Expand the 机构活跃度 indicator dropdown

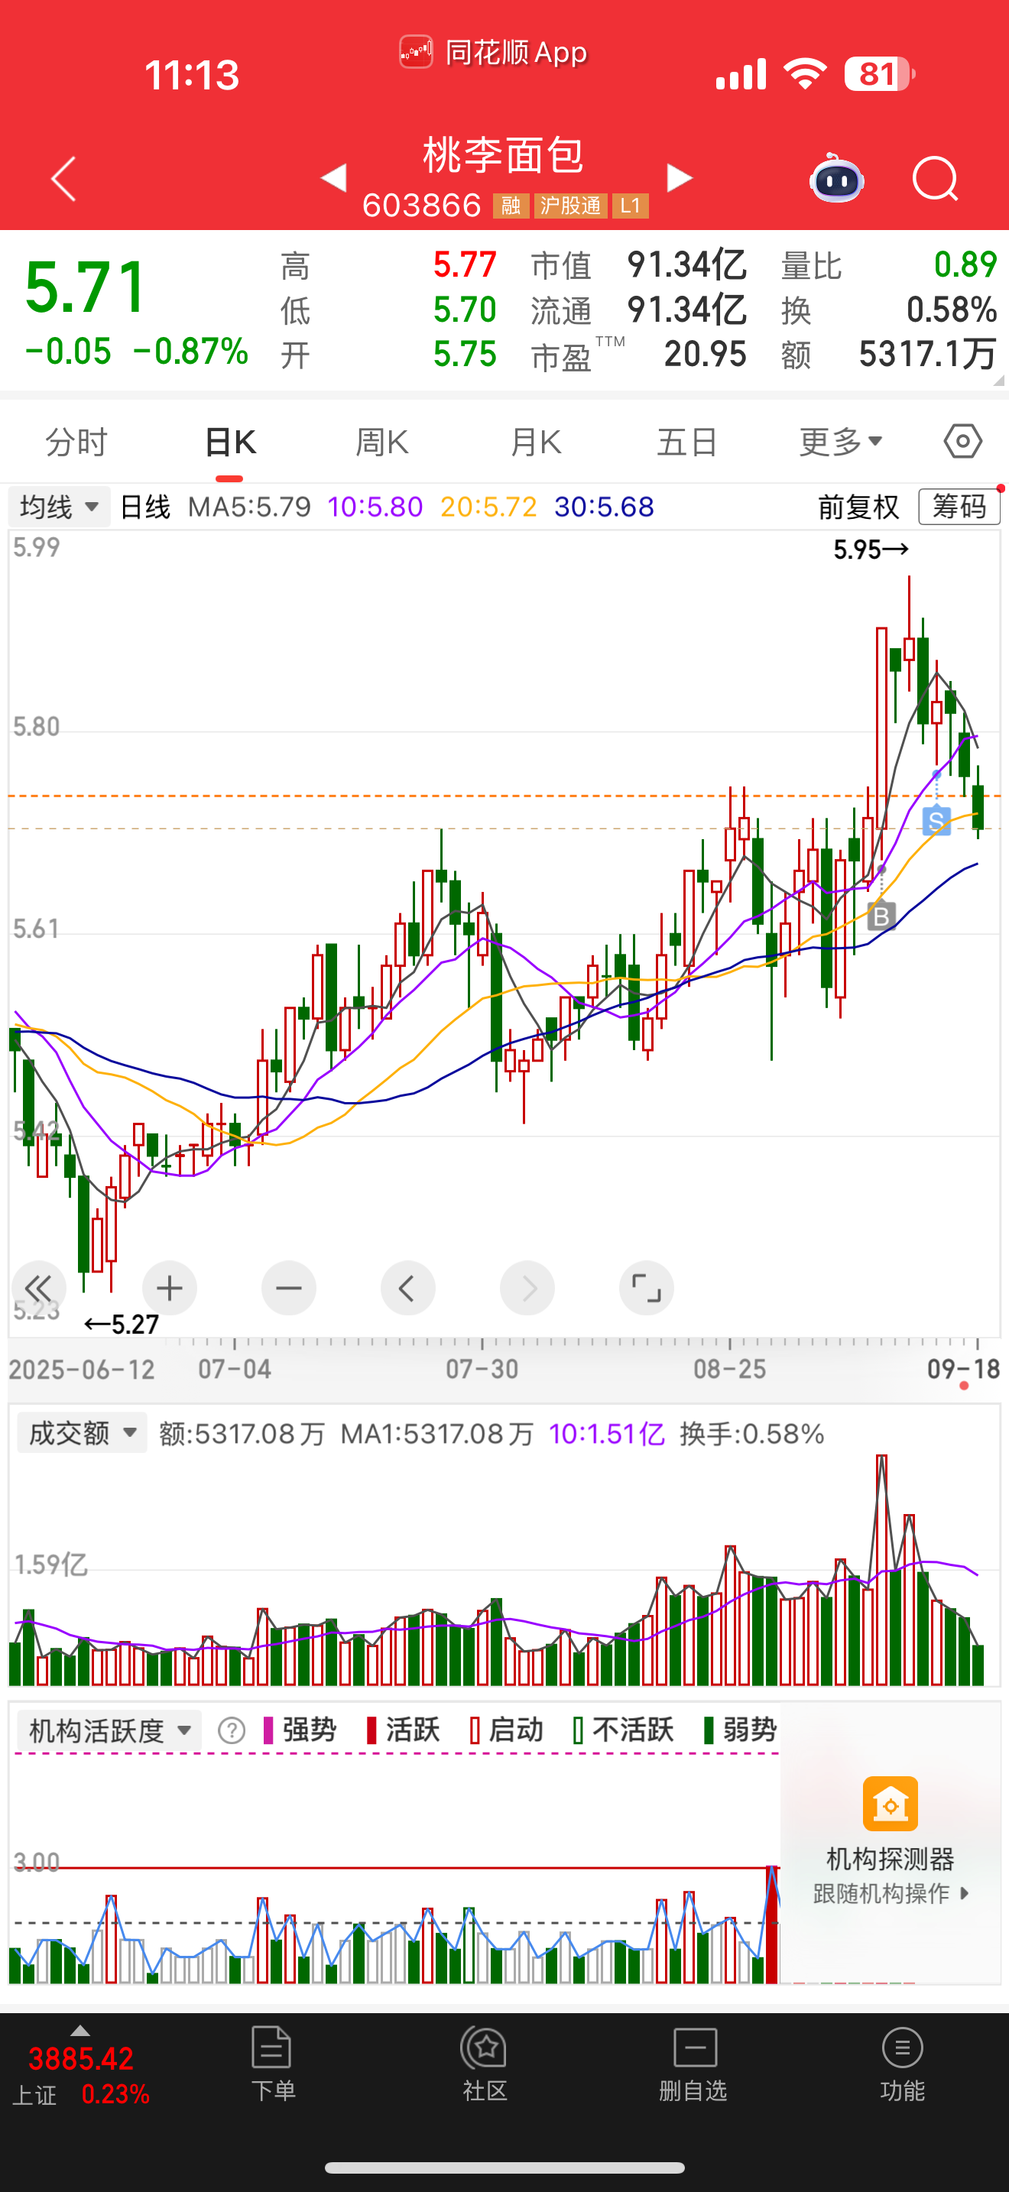point(109,1730)
